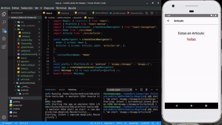Open the Editar menu
Image resolution: width=222 pixels, height=125 pixels.
coord(15,8)
